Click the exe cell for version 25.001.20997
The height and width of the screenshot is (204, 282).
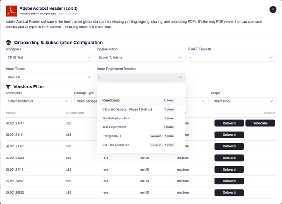tap(106, 181)
